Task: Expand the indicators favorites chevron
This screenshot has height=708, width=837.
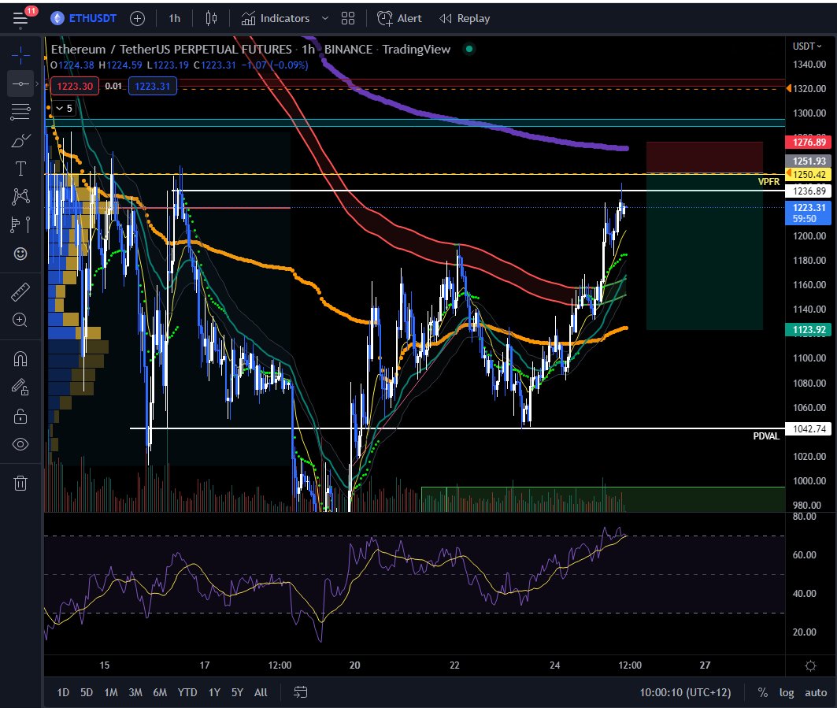Action: point(324,19)
